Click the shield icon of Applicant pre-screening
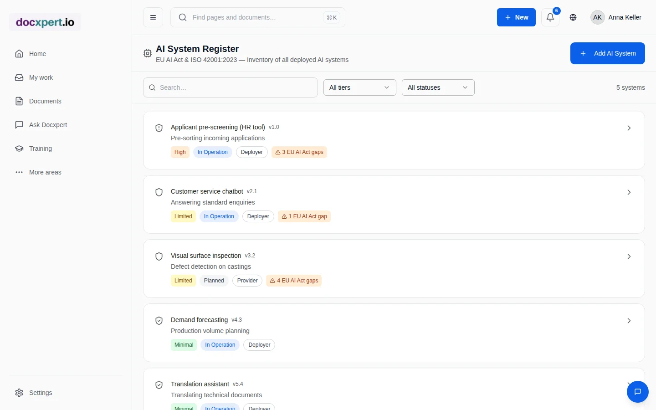The image size is (656, 410). point(159,128)
